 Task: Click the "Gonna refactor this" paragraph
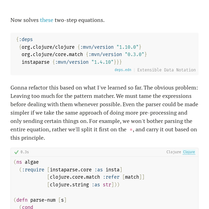[x=104, y=113]
